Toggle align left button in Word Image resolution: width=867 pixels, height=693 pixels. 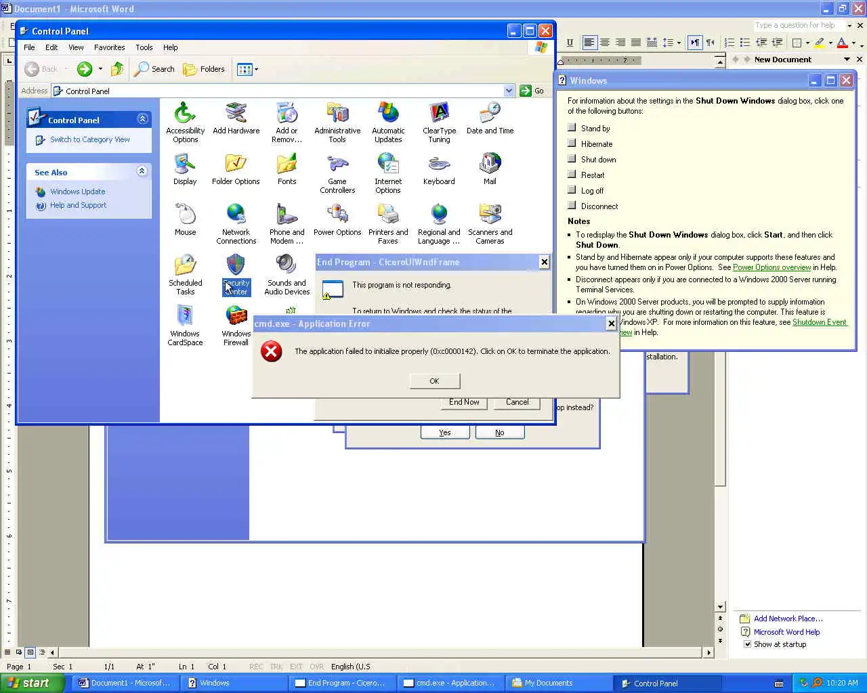(589, 43)
